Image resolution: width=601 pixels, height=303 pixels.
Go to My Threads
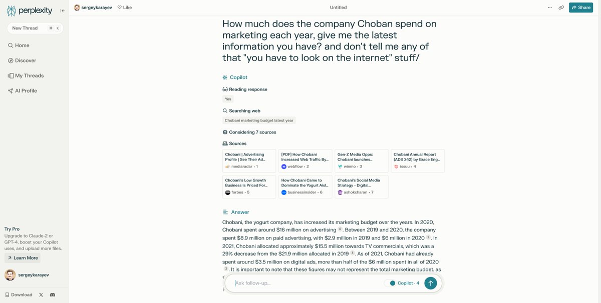pos(29,75)
